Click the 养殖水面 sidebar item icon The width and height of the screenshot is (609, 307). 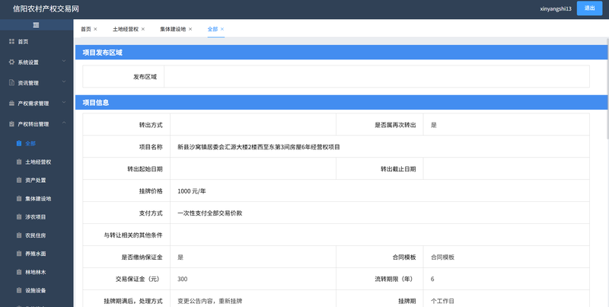[19, 253]
